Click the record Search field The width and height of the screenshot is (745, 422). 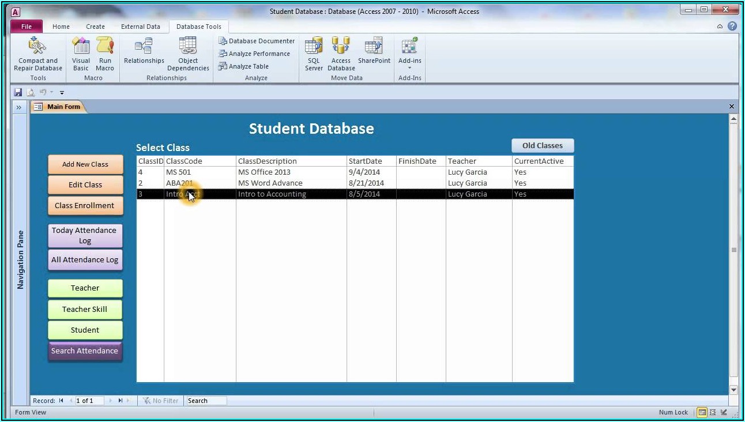206,401
